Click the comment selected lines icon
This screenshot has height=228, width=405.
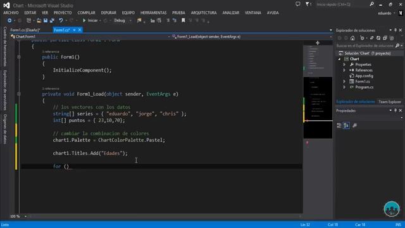pos(168,20)
